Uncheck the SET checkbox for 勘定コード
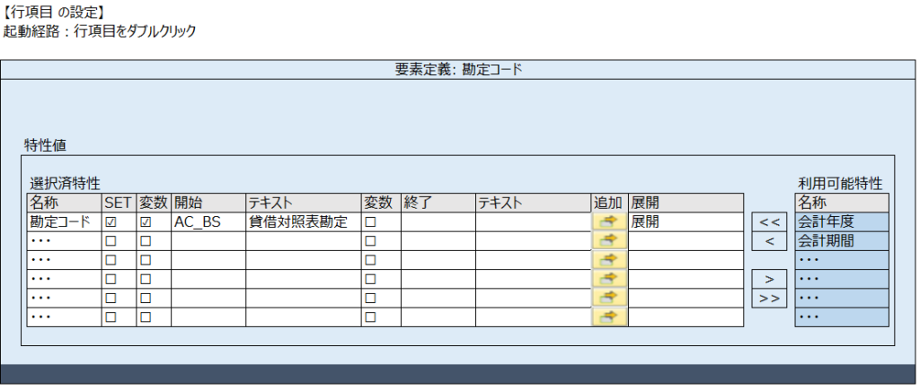This screenshot has height=390, width=920. click(x=111, y=221)
